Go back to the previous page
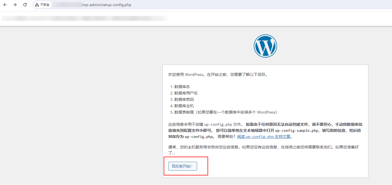 click(5, 5)
